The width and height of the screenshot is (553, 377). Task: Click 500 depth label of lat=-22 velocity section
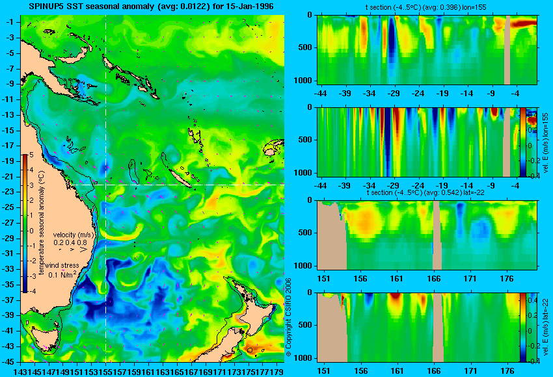click(305, 325)
